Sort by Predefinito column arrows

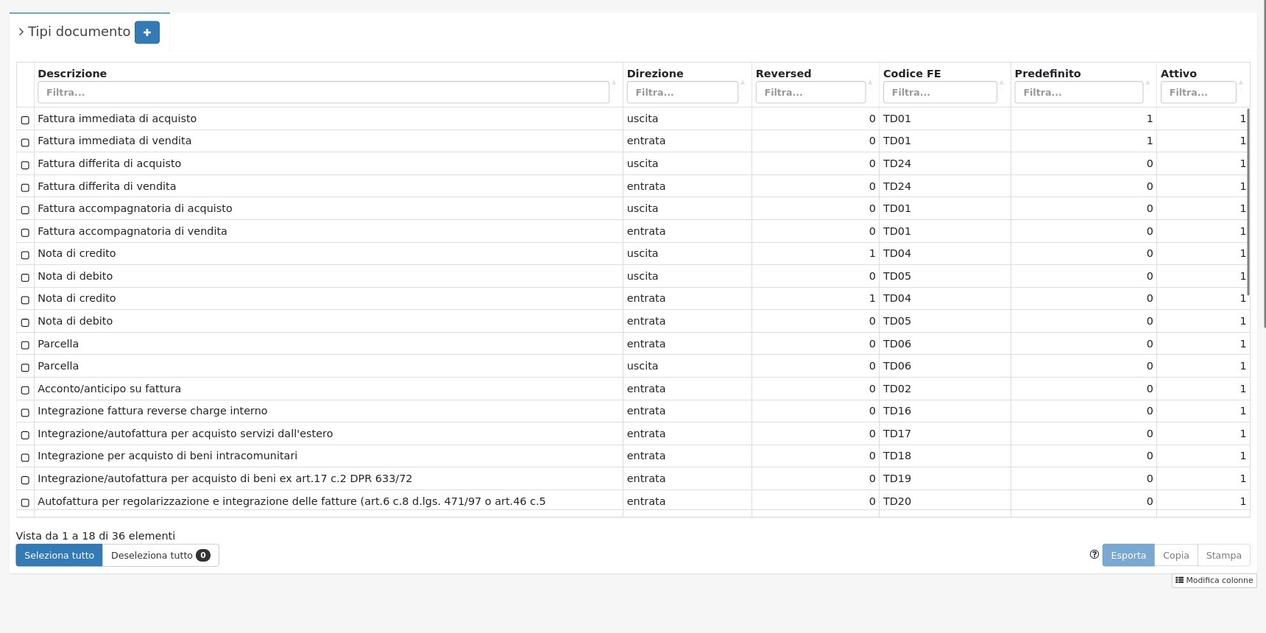tap(1147, 82)
